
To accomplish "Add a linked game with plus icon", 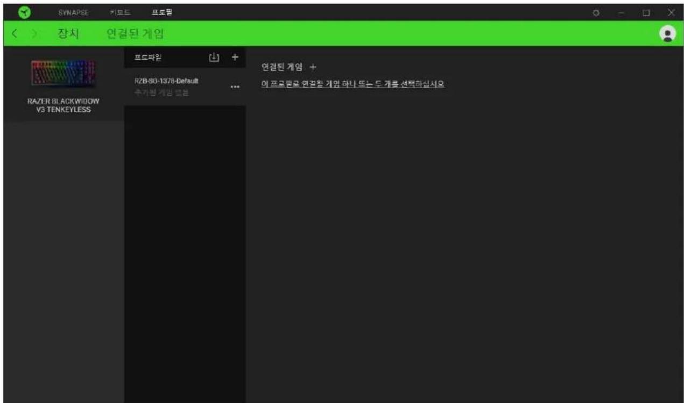I will coord(314,67).
